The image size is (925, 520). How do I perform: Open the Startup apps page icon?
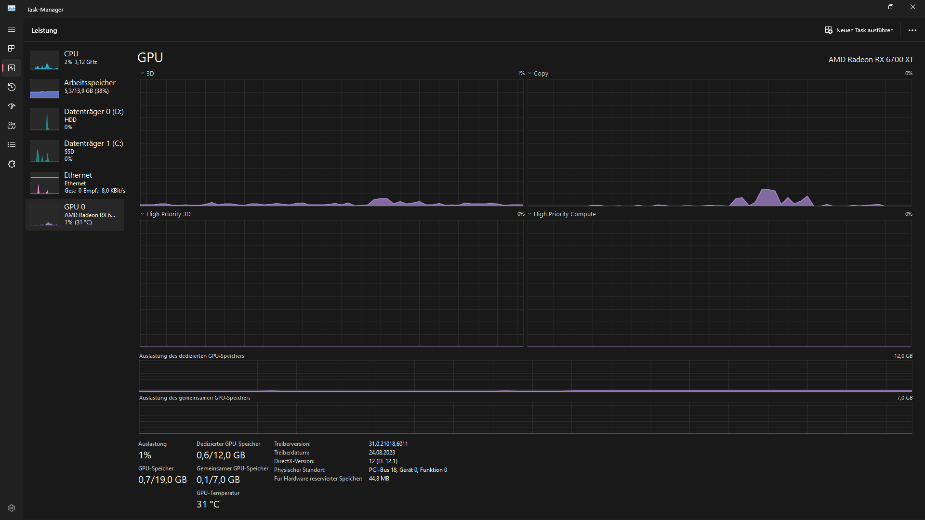[12, 106]
